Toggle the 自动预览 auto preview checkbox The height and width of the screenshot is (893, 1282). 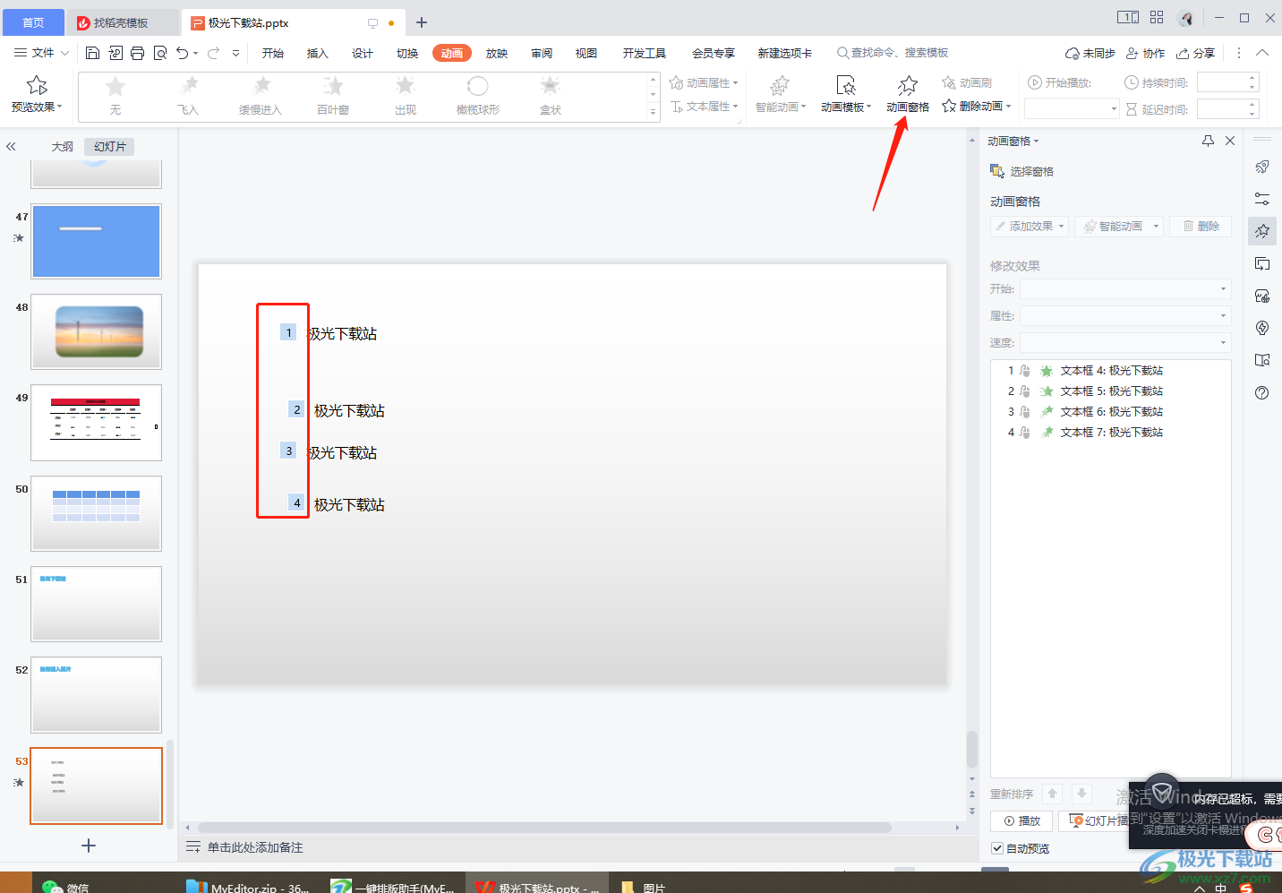997,848
